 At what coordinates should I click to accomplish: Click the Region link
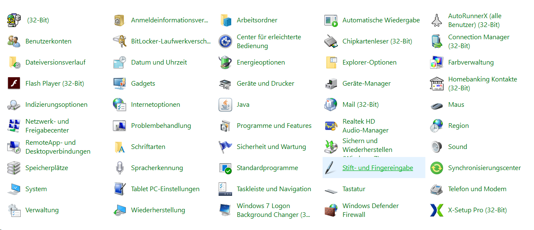(458, 126)
